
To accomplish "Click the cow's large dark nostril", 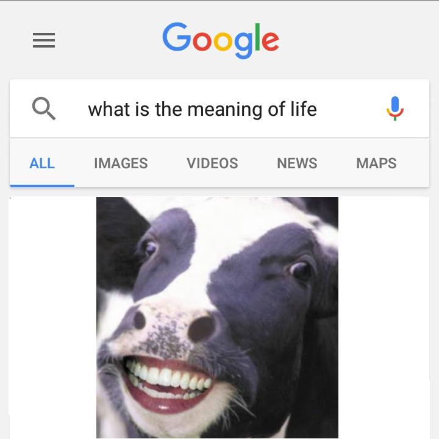I will (x=202, y=328).
